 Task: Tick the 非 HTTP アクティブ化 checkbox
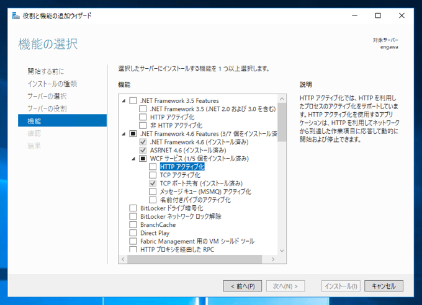[143, 125]
